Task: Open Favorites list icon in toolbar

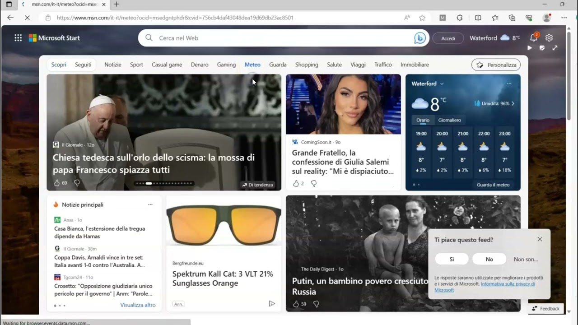Action: [495, 18]
